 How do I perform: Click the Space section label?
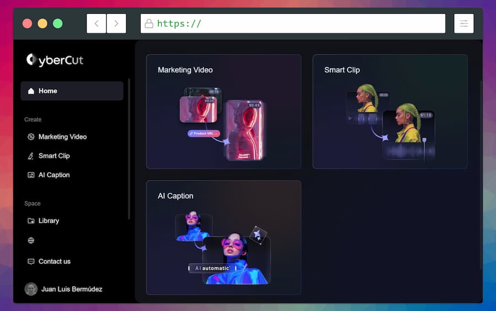(x=33, y=204)
